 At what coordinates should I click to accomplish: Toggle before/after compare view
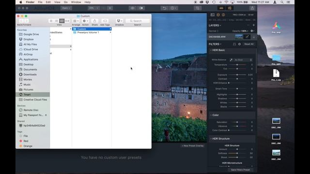(x=141, y=8)
